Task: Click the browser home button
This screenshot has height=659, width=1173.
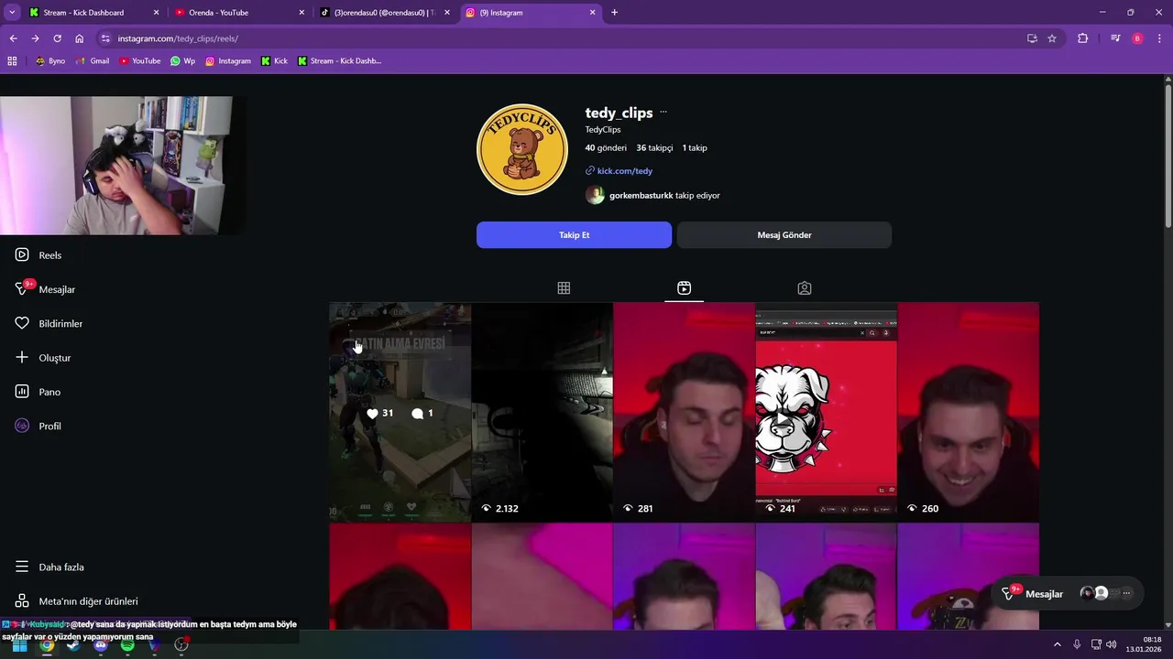Action: [x=80, y=38]
